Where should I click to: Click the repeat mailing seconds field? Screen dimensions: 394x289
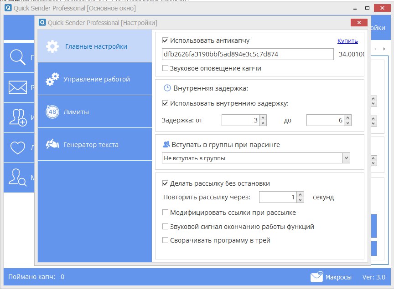tap(278, 197)
